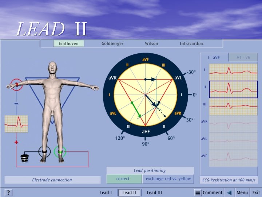Click the red plus polarity sign
Viewport: 262px width, 197px height.
click(16, 142)
